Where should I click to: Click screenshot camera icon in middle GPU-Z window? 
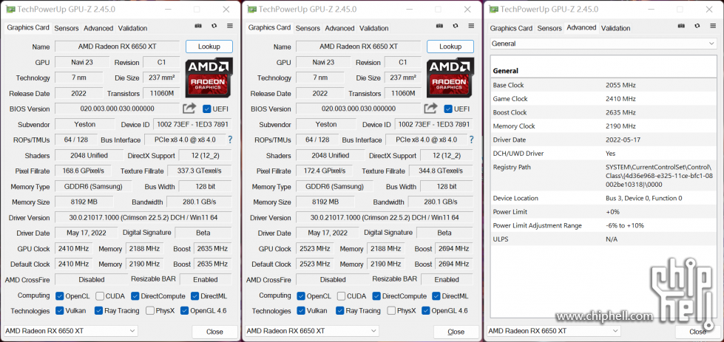[440, 26]
